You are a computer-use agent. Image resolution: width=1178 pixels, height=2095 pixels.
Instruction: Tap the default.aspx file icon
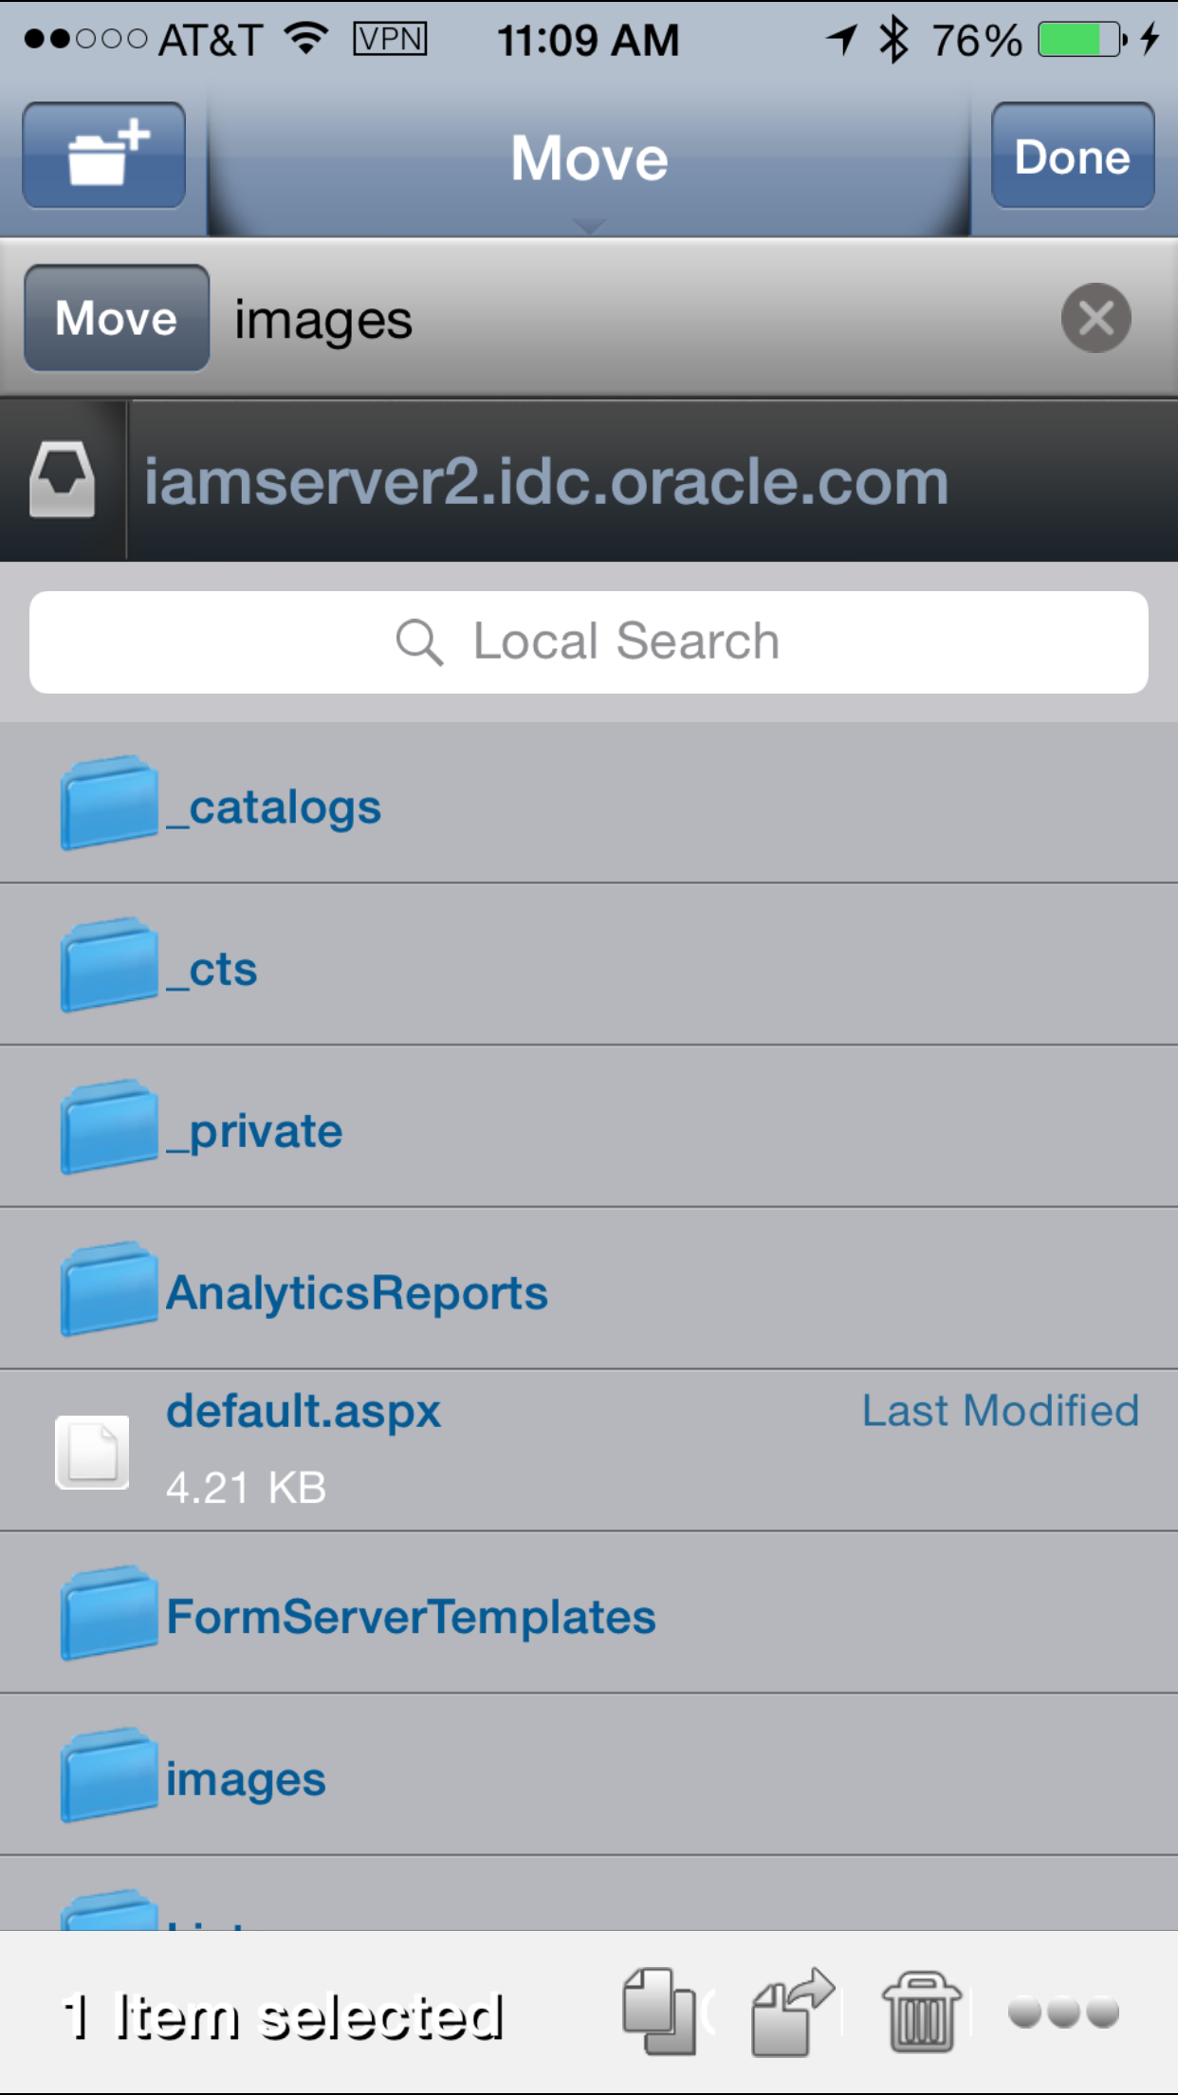tap(93, 1452)
